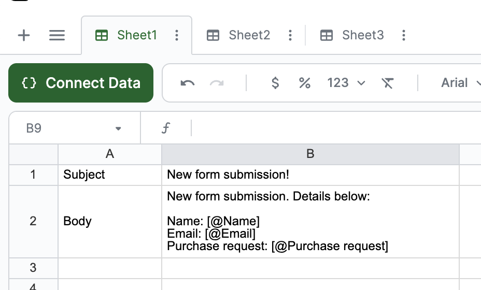Image resolution: width=481 pixels, height=290 pixels.
Task: Open Sheet3 three-dot options menu
Action: pos(404,35)
